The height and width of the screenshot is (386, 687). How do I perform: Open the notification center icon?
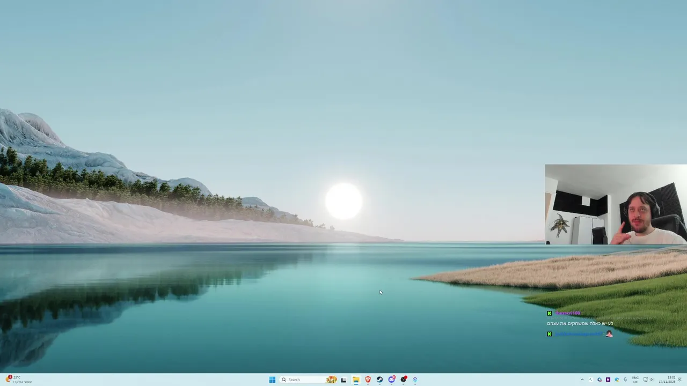[679, 380]
